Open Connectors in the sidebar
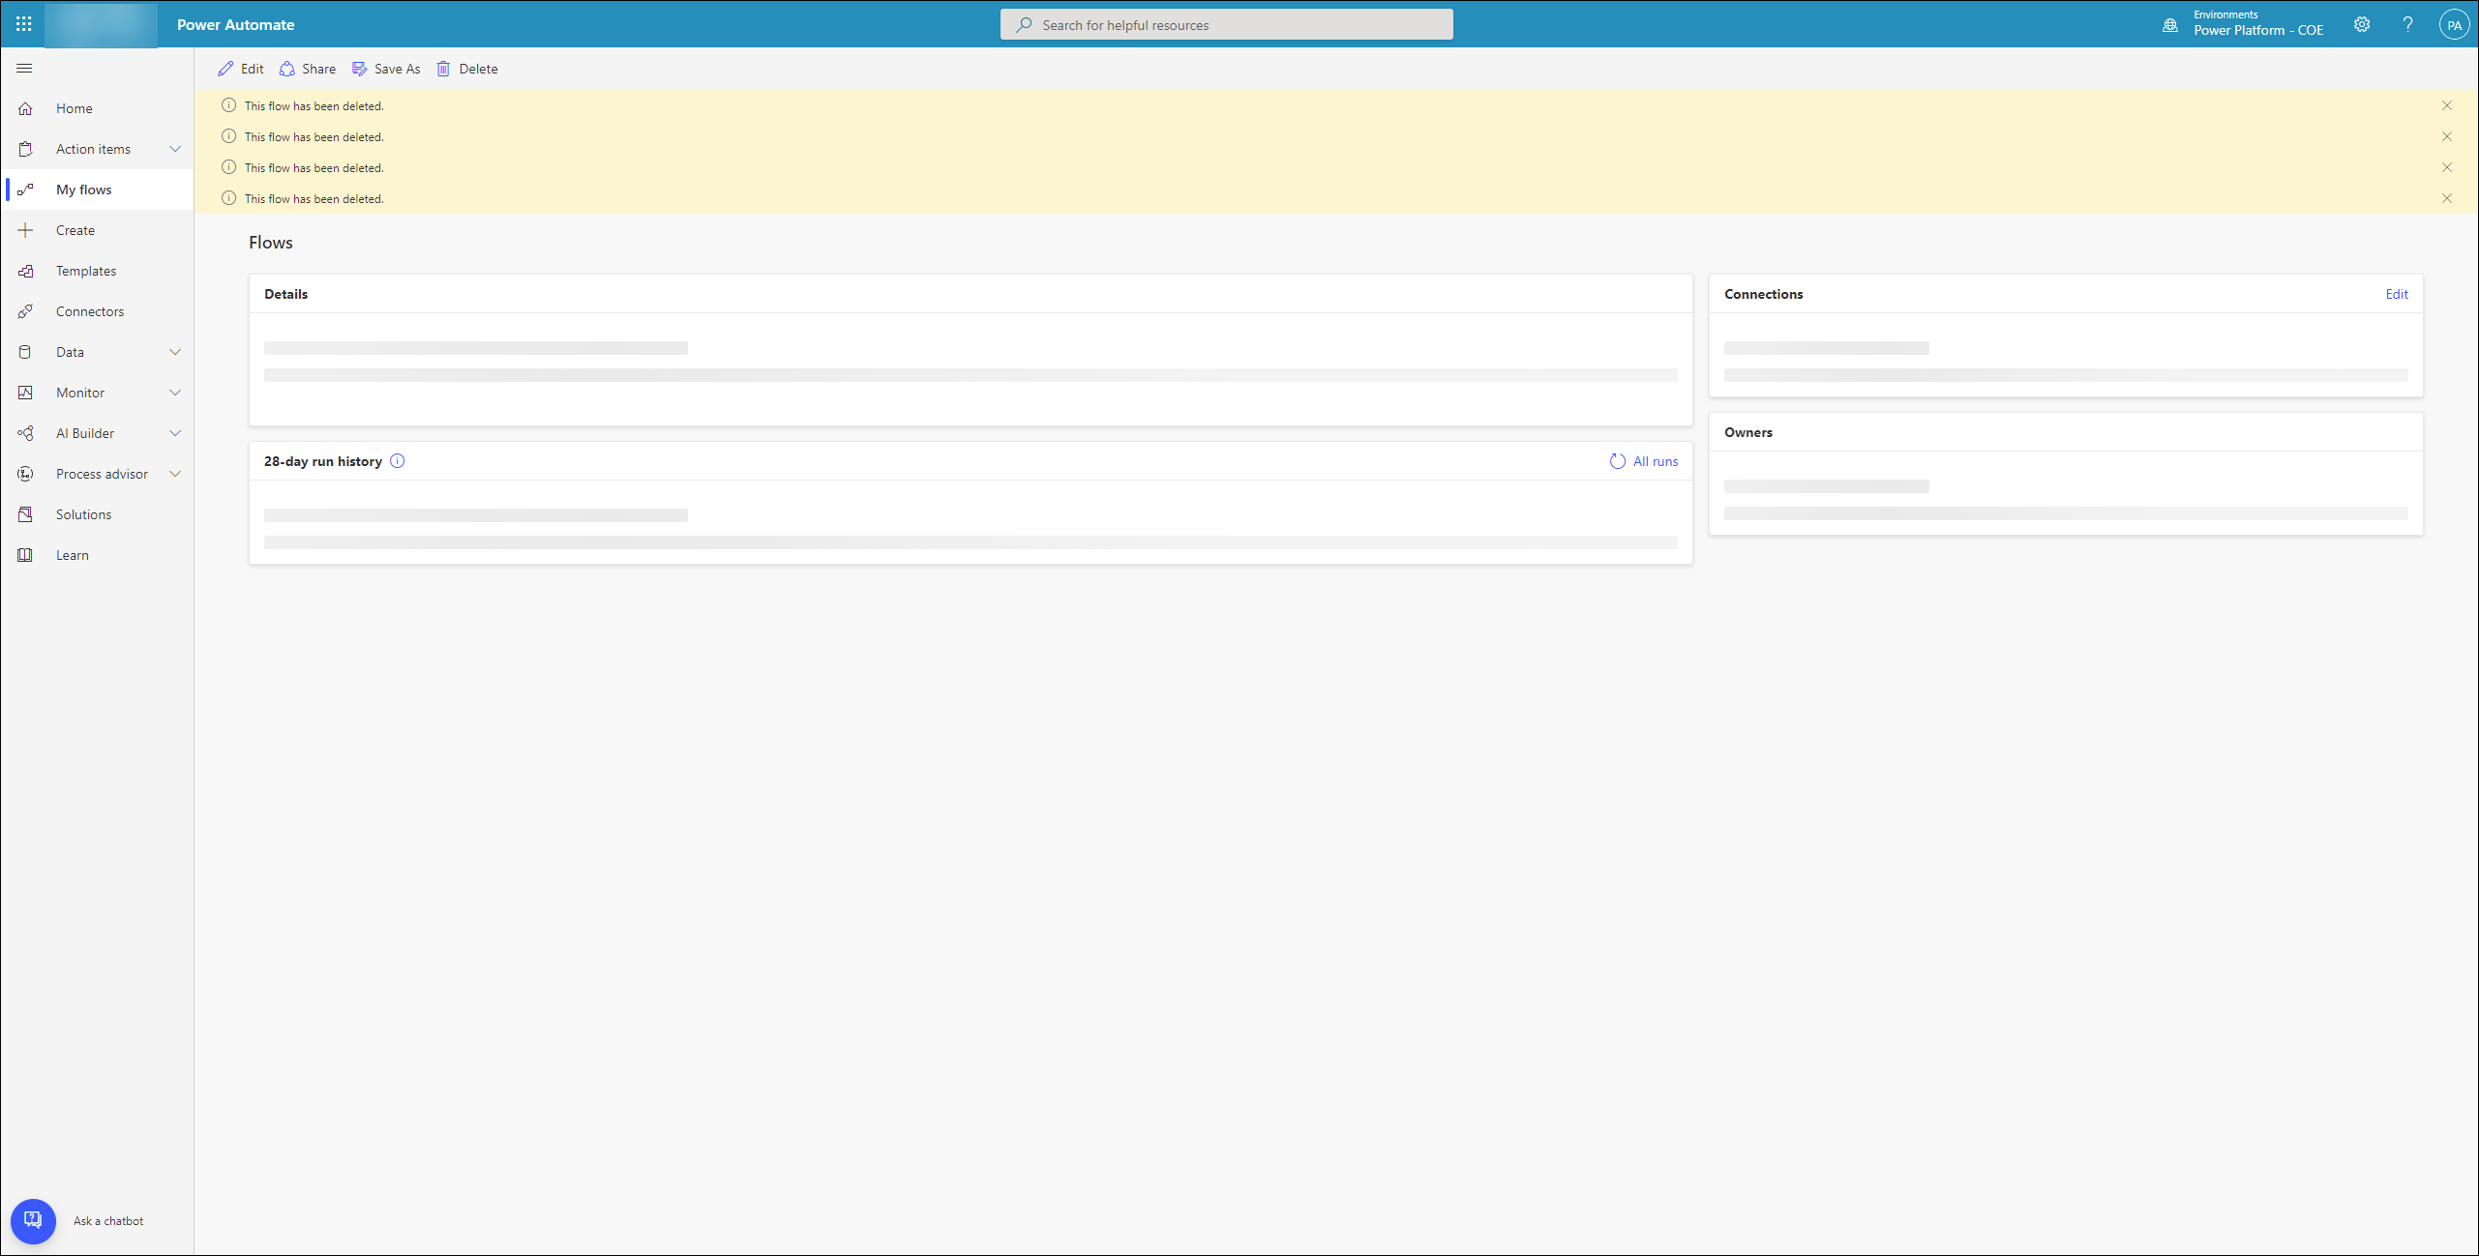This screenshot has width=2479, height=1256. coord(97,311)
